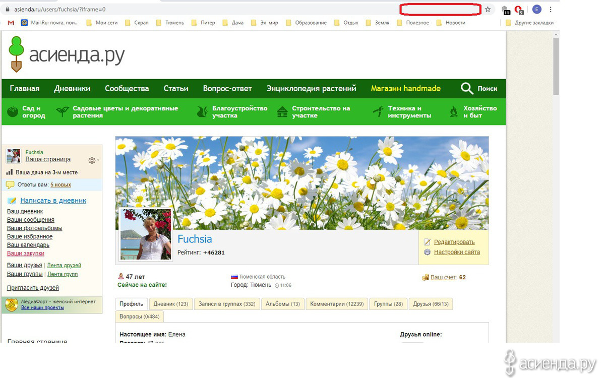Open the Дача bookmarks folder
This screenshot has height=378, width=605.
(x=233, y=23)
